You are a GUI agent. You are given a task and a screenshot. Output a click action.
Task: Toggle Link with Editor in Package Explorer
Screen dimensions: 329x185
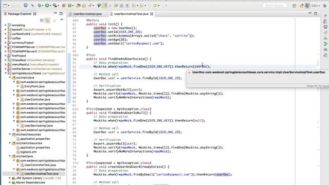click(48, 20)
